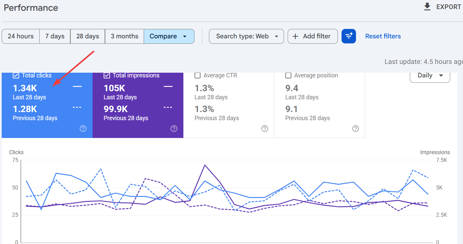Click the solid line legend on Total clicks

pos(77,87)
